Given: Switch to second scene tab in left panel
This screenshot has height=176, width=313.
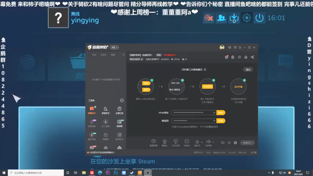Looking at the screenshot, I should (103, 55).
